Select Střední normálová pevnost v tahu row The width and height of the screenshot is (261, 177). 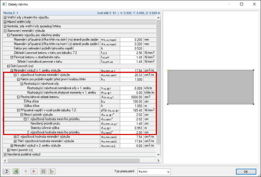point(80,62)
